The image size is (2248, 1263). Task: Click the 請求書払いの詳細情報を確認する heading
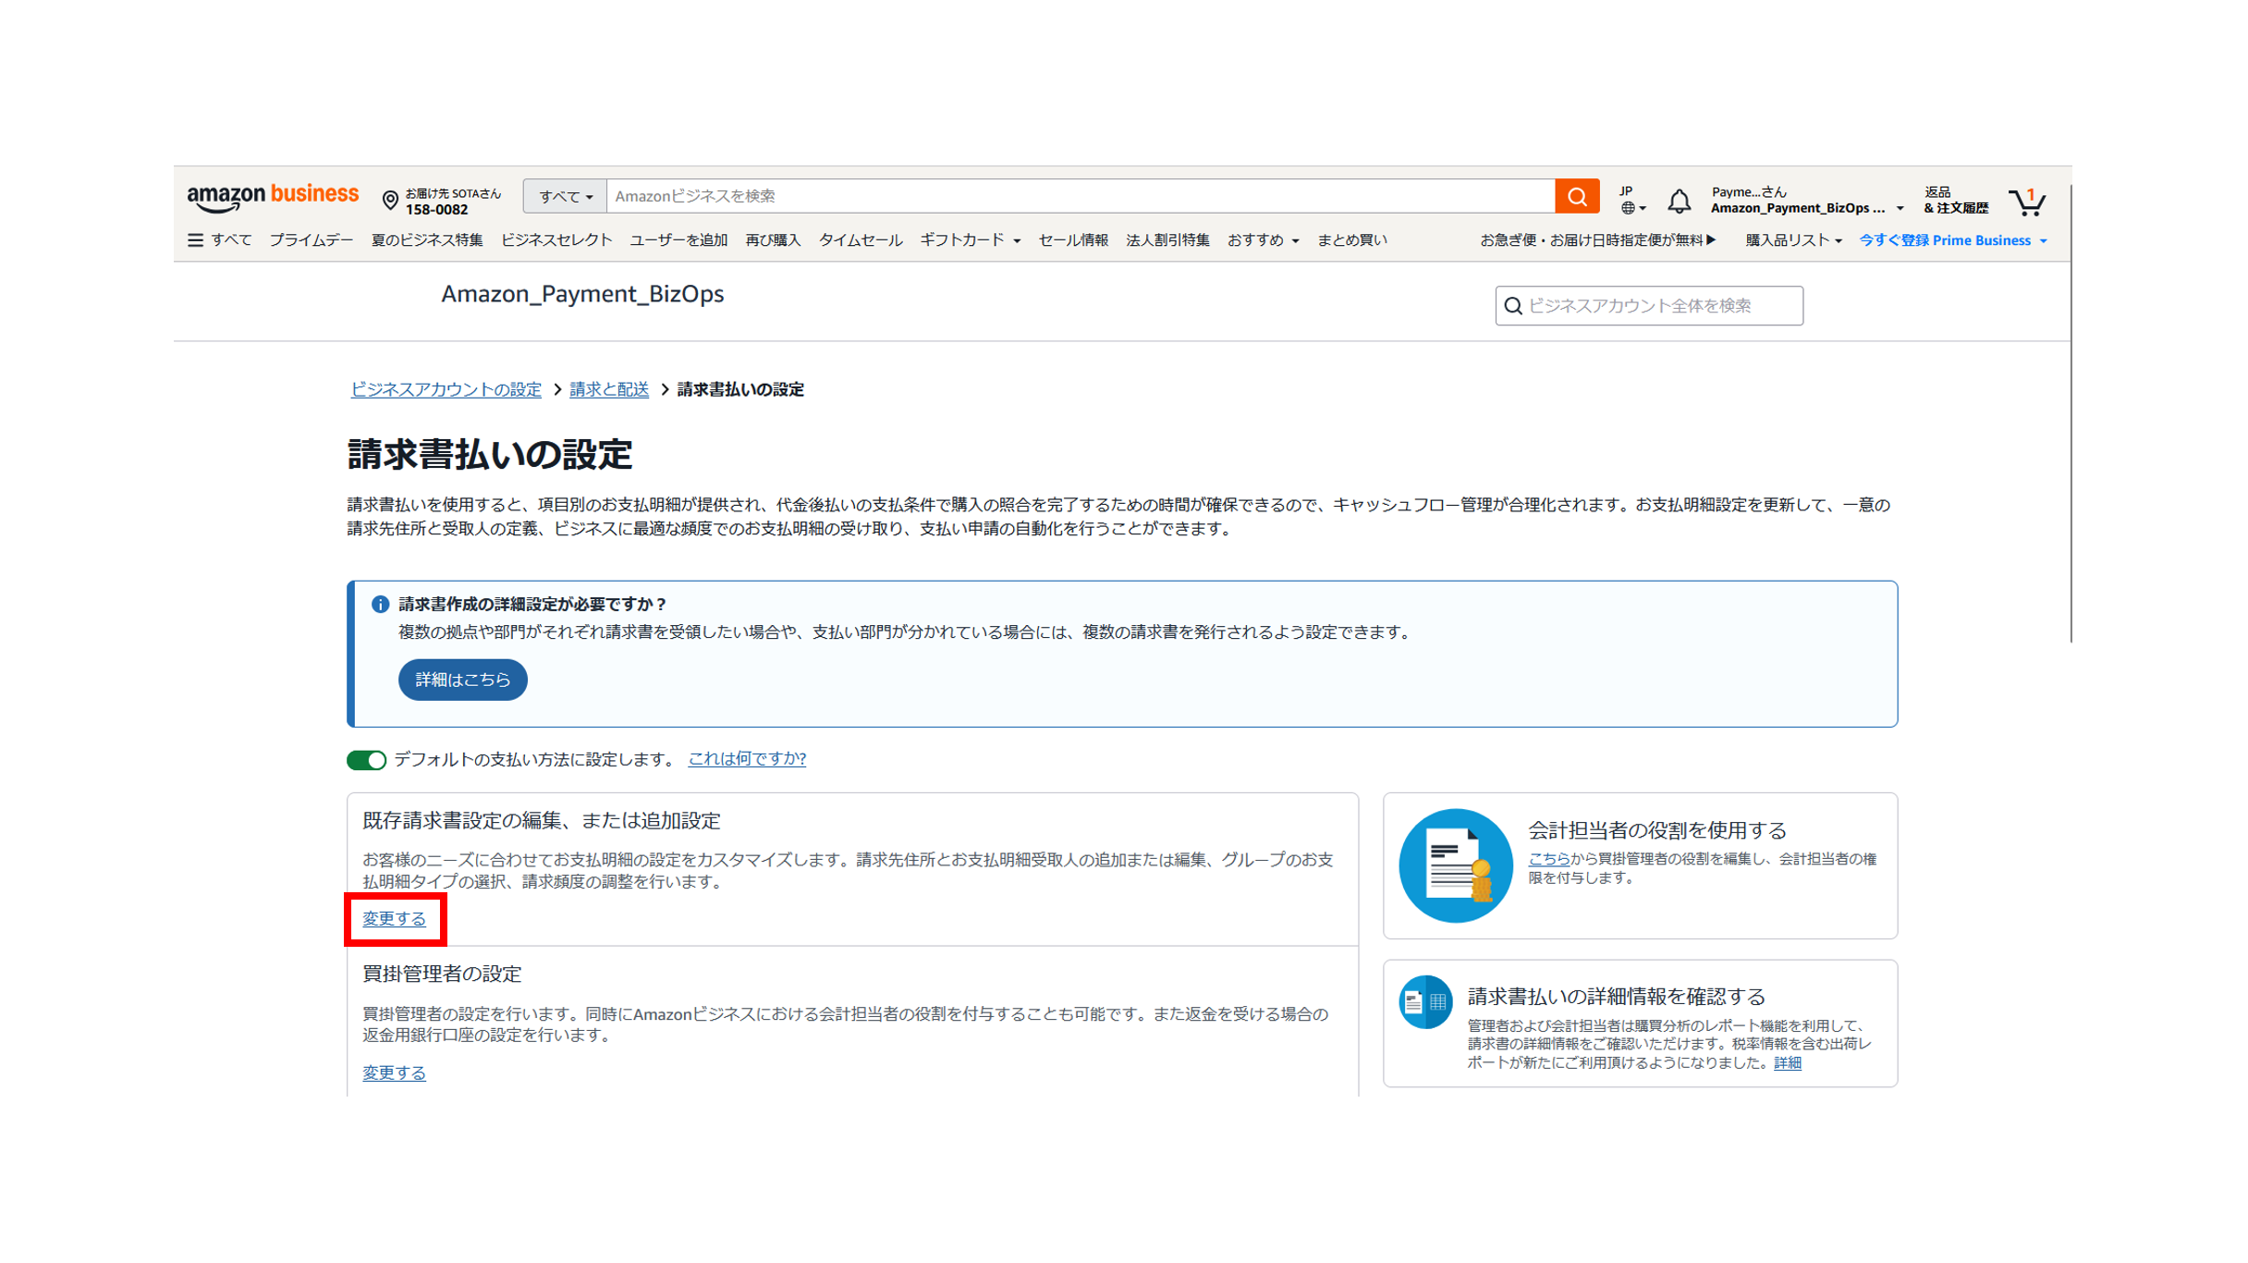coord(1616,997)
